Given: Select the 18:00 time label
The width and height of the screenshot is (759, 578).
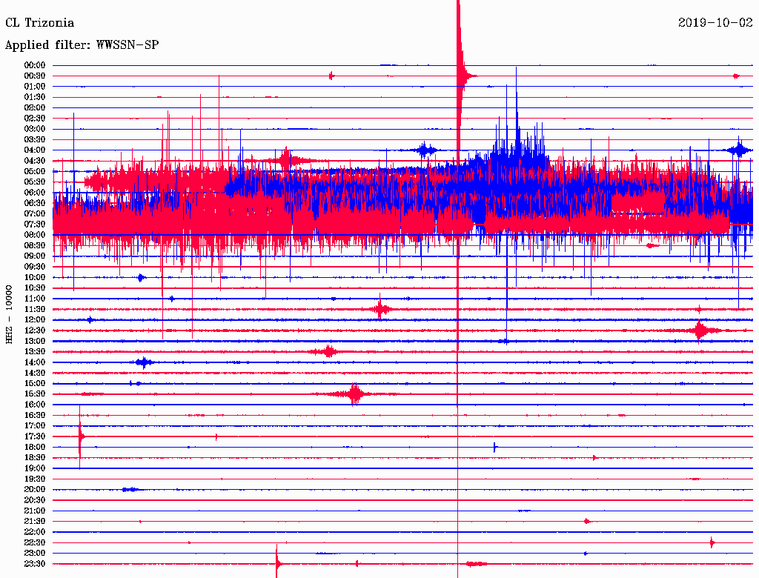Looking at the screenshot, I should [35, 448].
